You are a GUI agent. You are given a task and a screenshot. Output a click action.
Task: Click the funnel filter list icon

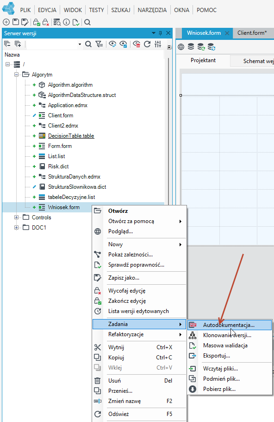coord(99,44)
